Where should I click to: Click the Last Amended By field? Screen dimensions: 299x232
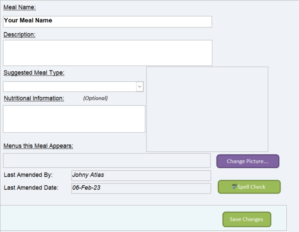141,175
